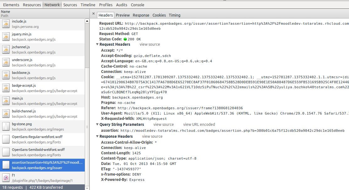
Task: Click the scroll down arrow of request list
Action: pyautogui.click(x=87, y=188)
